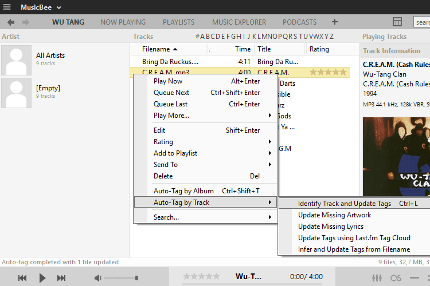Click the Track Information header
The image size is (430, 286).
[x=392, y=51]
